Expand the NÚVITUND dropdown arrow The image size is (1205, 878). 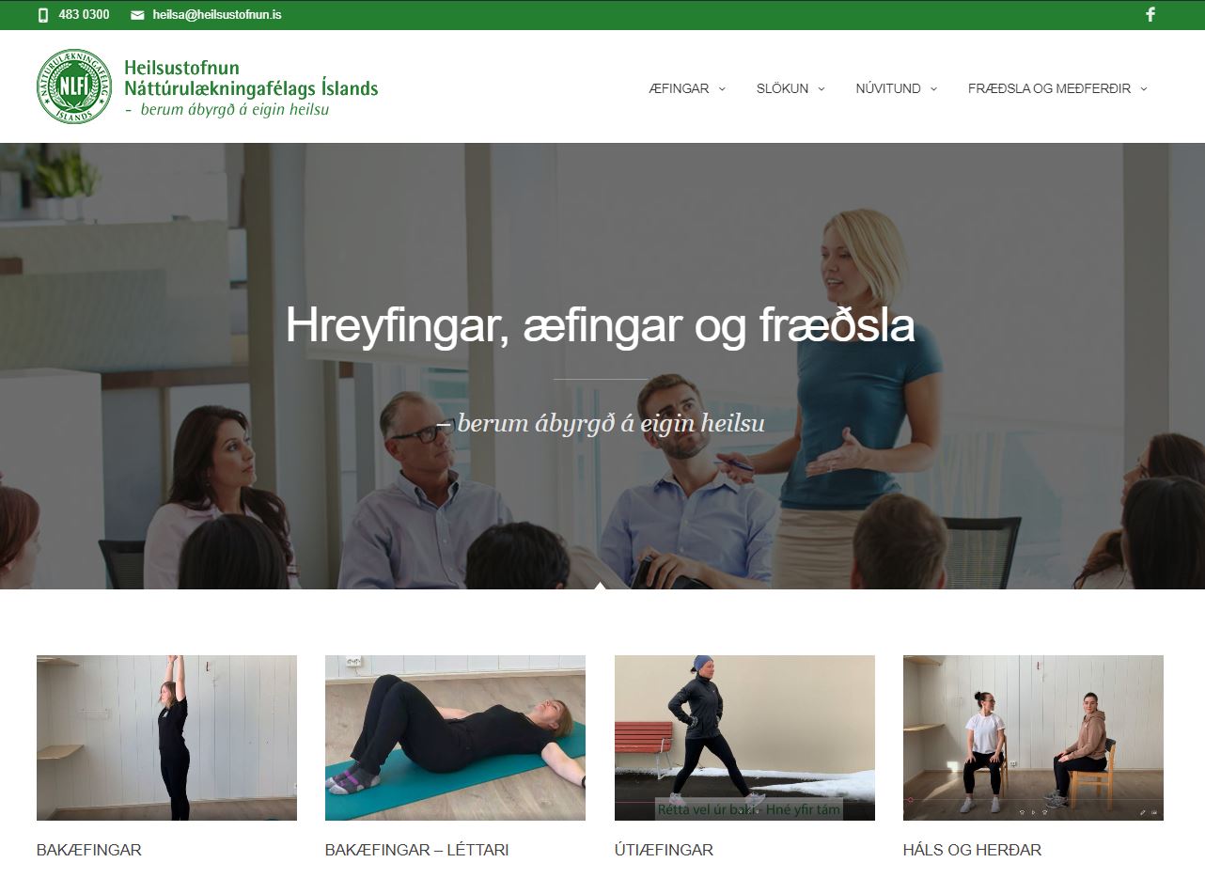(x=933, y=89)
